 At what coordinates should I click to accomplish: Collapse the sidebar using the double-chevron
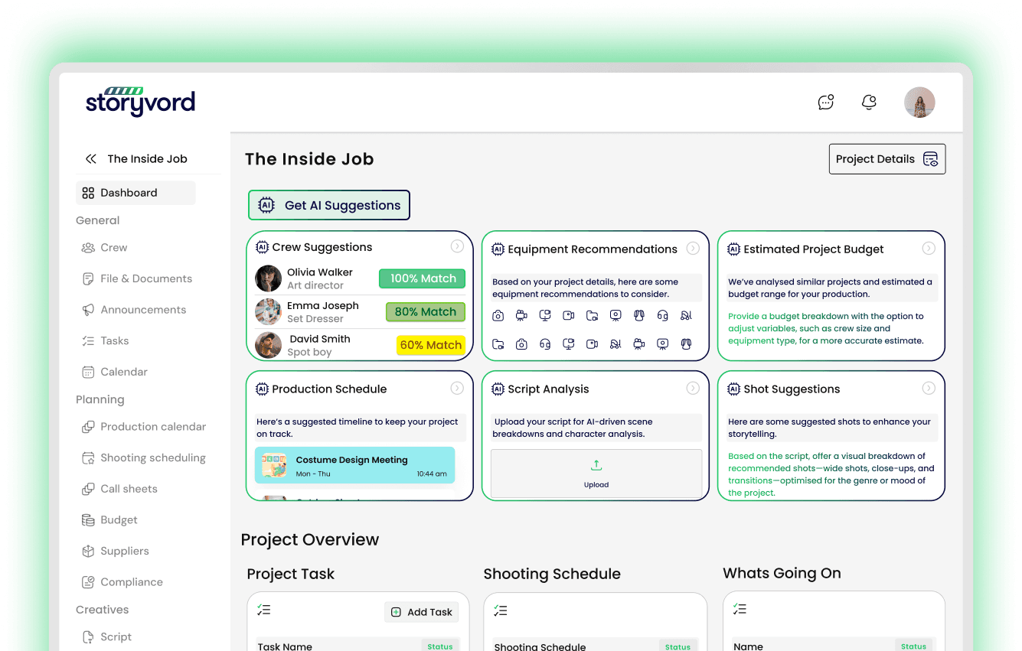[90, 158]
